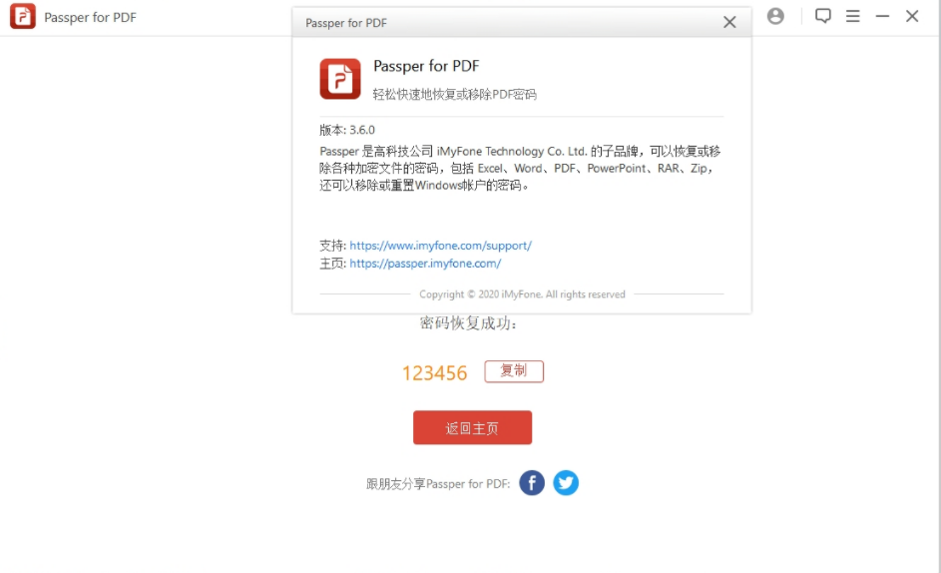Copy the recovered password with 复制 button
This screenshot has width=941, height=573.
[x=514, y=371]
